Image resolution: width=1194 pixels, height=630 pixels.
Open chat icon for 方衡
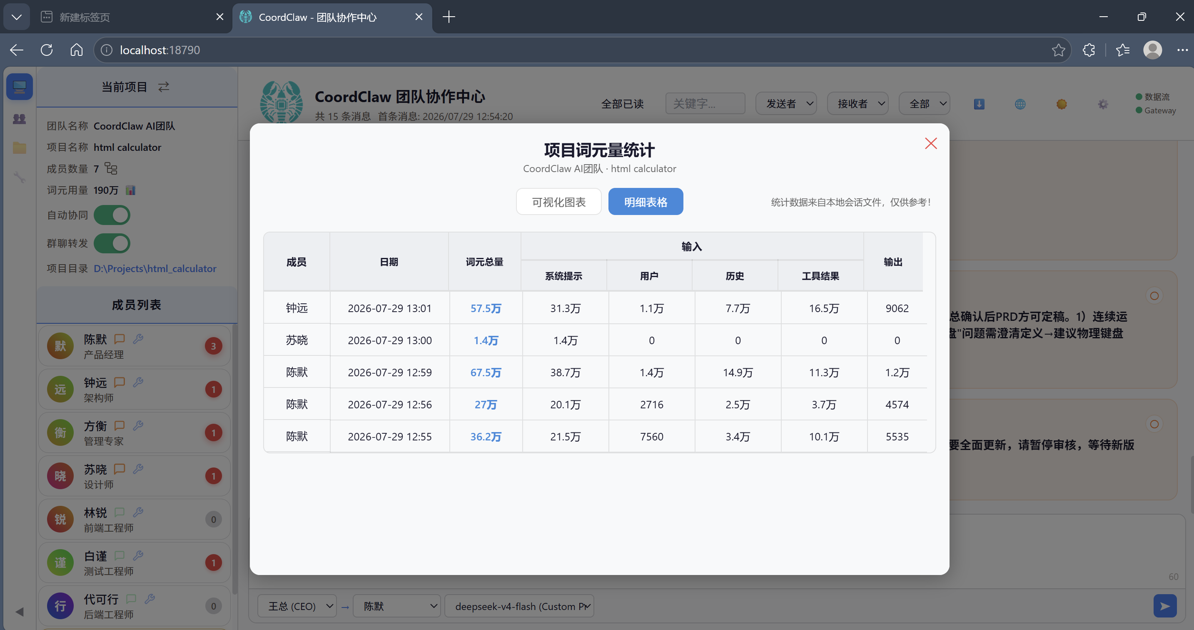pyautogui.click(x=120, y=425)
